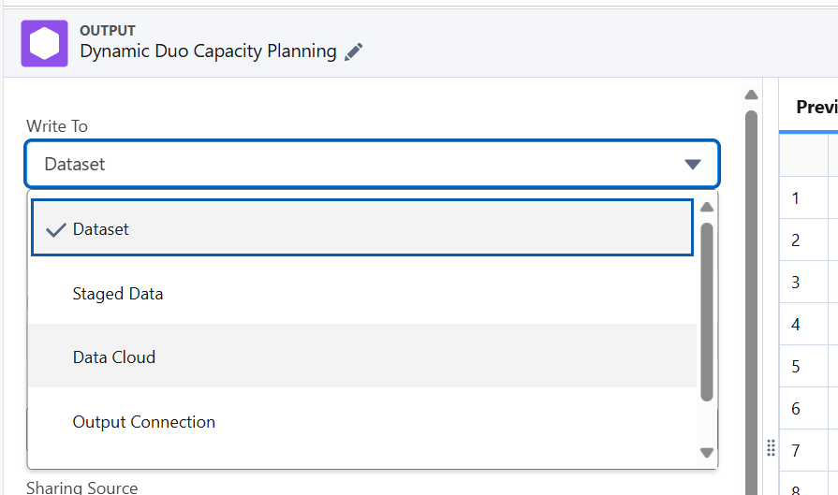This screenshot has width=838, height=495.
Task: Click the dropdown list's scroll-up arrow
Action: (x=707, y=207)
